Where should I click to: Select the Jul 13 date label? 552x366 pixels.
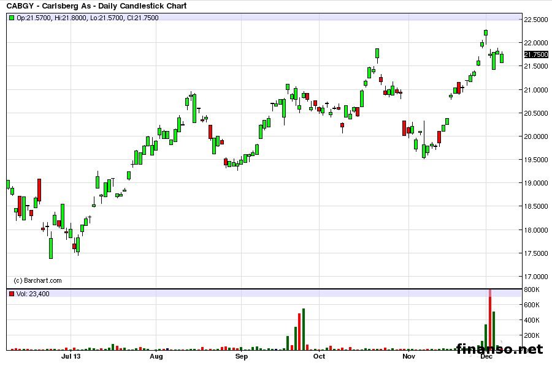click(x=71, y=356)
